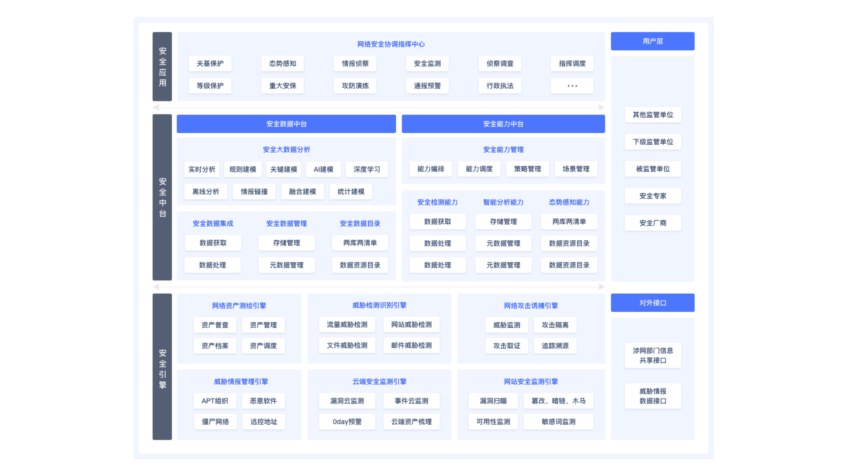Select the 邮件威胁检测 box
Viewport: 848px width, 476px height.
pyautogui.click(x=411, y=345)
